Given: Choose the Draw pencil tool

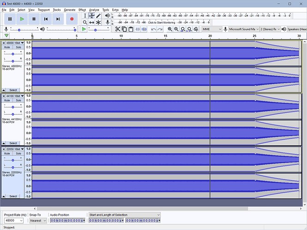Looking at the screenshot, I should coord(98,16).
